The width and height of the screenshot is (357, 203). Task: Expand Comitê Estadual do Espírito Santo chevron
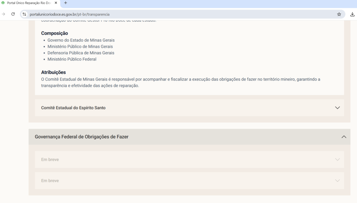(x=337, y=108)
